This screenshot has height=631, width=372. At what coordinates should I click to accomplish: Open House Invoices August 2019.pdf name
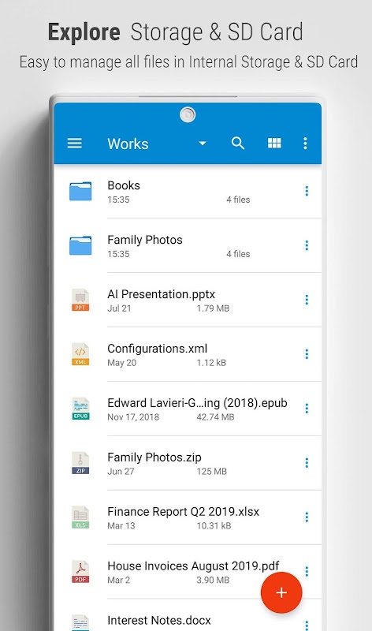click(193, 566)
